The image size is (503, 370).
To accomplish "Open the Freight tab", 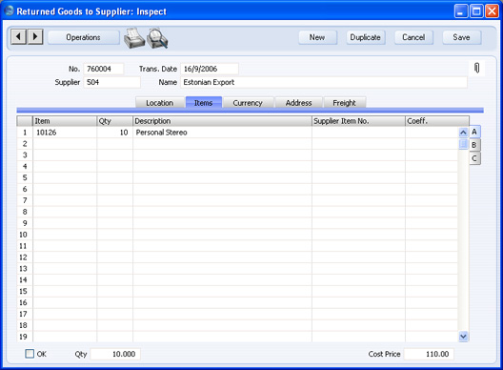I will coord(345,103).
